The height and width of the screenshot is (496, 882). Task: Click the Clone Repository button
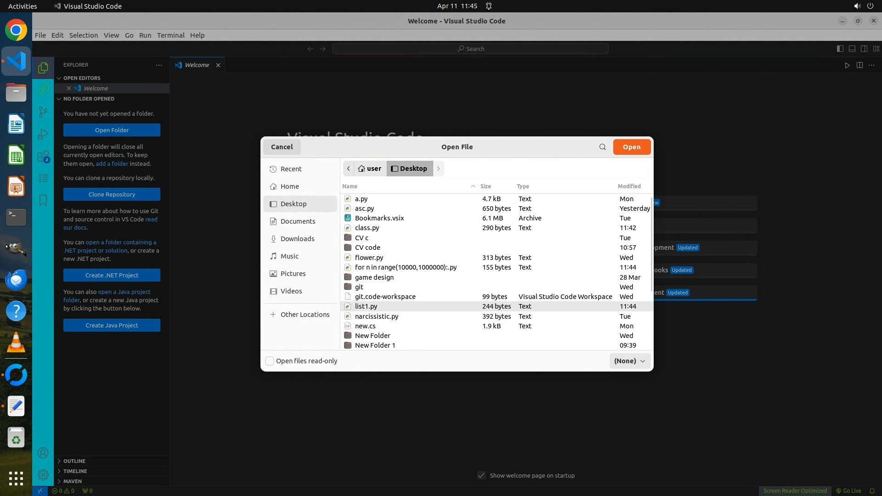(x=112, y=194)
